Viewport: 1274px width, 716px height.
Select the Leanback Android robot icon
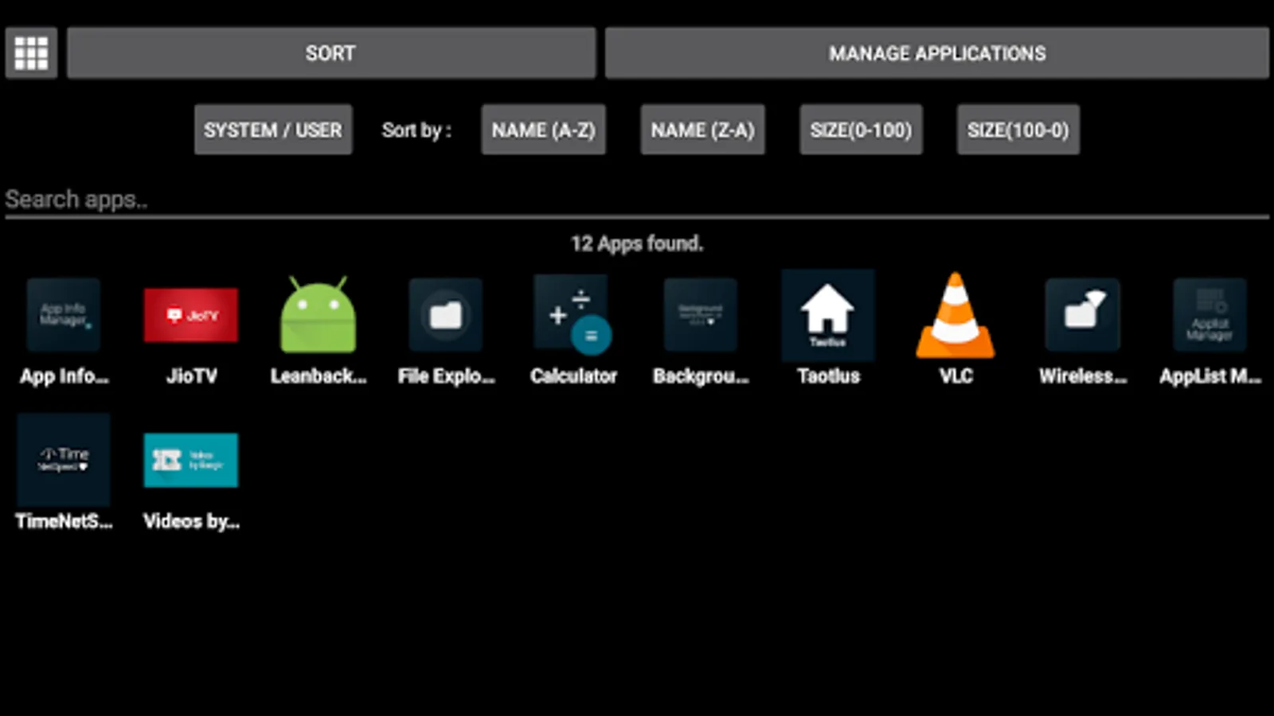point(318,314)
